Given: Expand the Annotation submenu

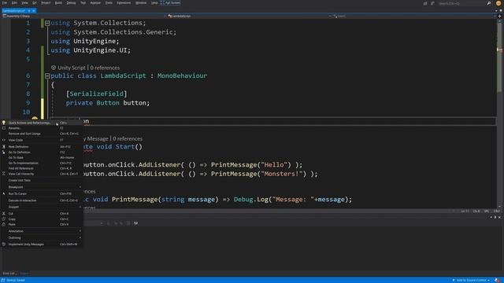Looking at the screenshot, I should (x=43, y=231).
